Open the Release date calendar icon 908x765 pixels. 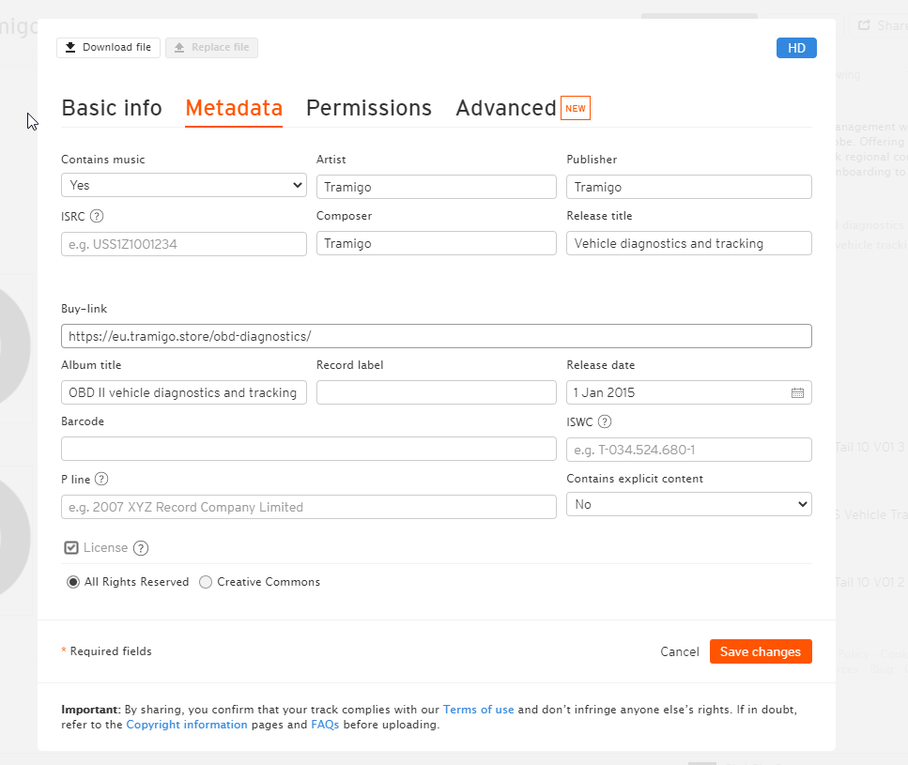tap(797, 393)
